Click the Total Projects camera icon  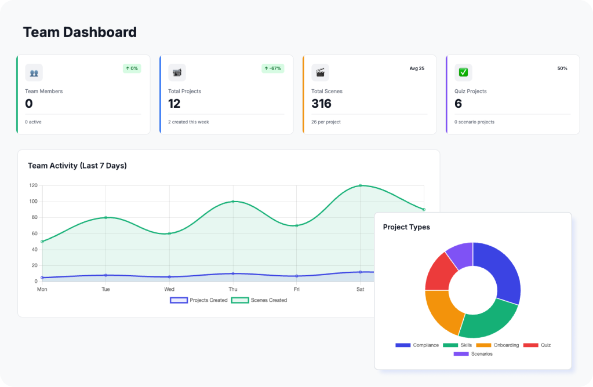pyautogui.click(x=177, y=72)
